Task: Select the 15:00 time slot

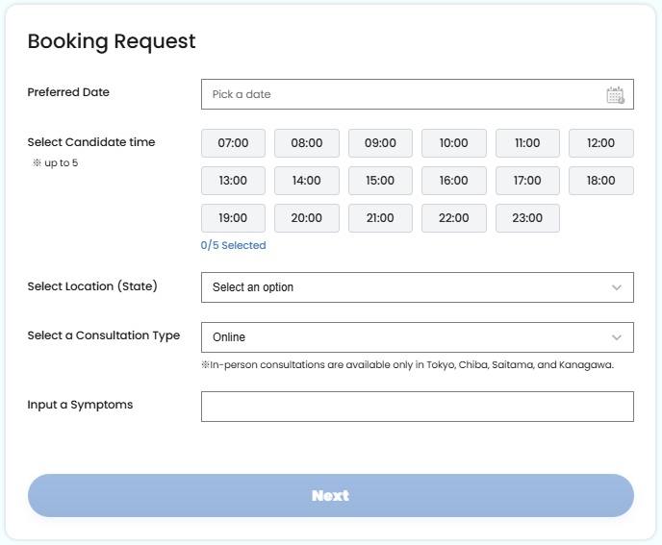Action: click(x=380, y=181)
